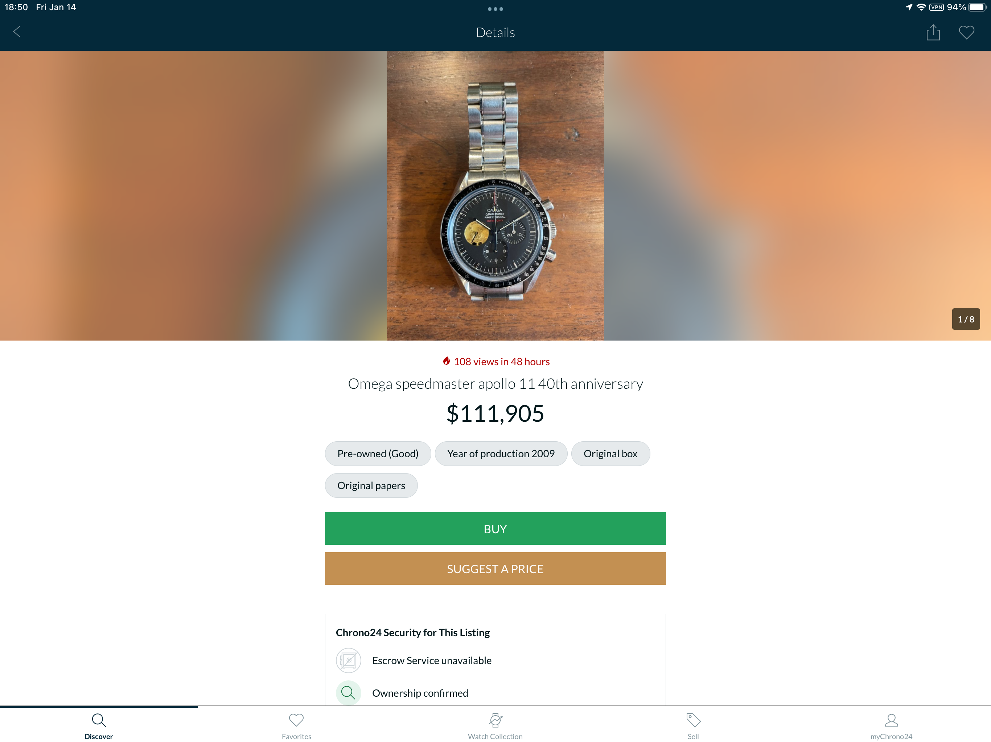Go back using the back arrow
Image resolution: width=991 pixels, height=742 pixels.
pyautogui.click(x=17, y=32)
